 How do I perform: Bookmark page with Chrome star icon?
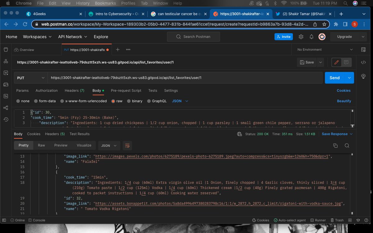coord(324,24)
